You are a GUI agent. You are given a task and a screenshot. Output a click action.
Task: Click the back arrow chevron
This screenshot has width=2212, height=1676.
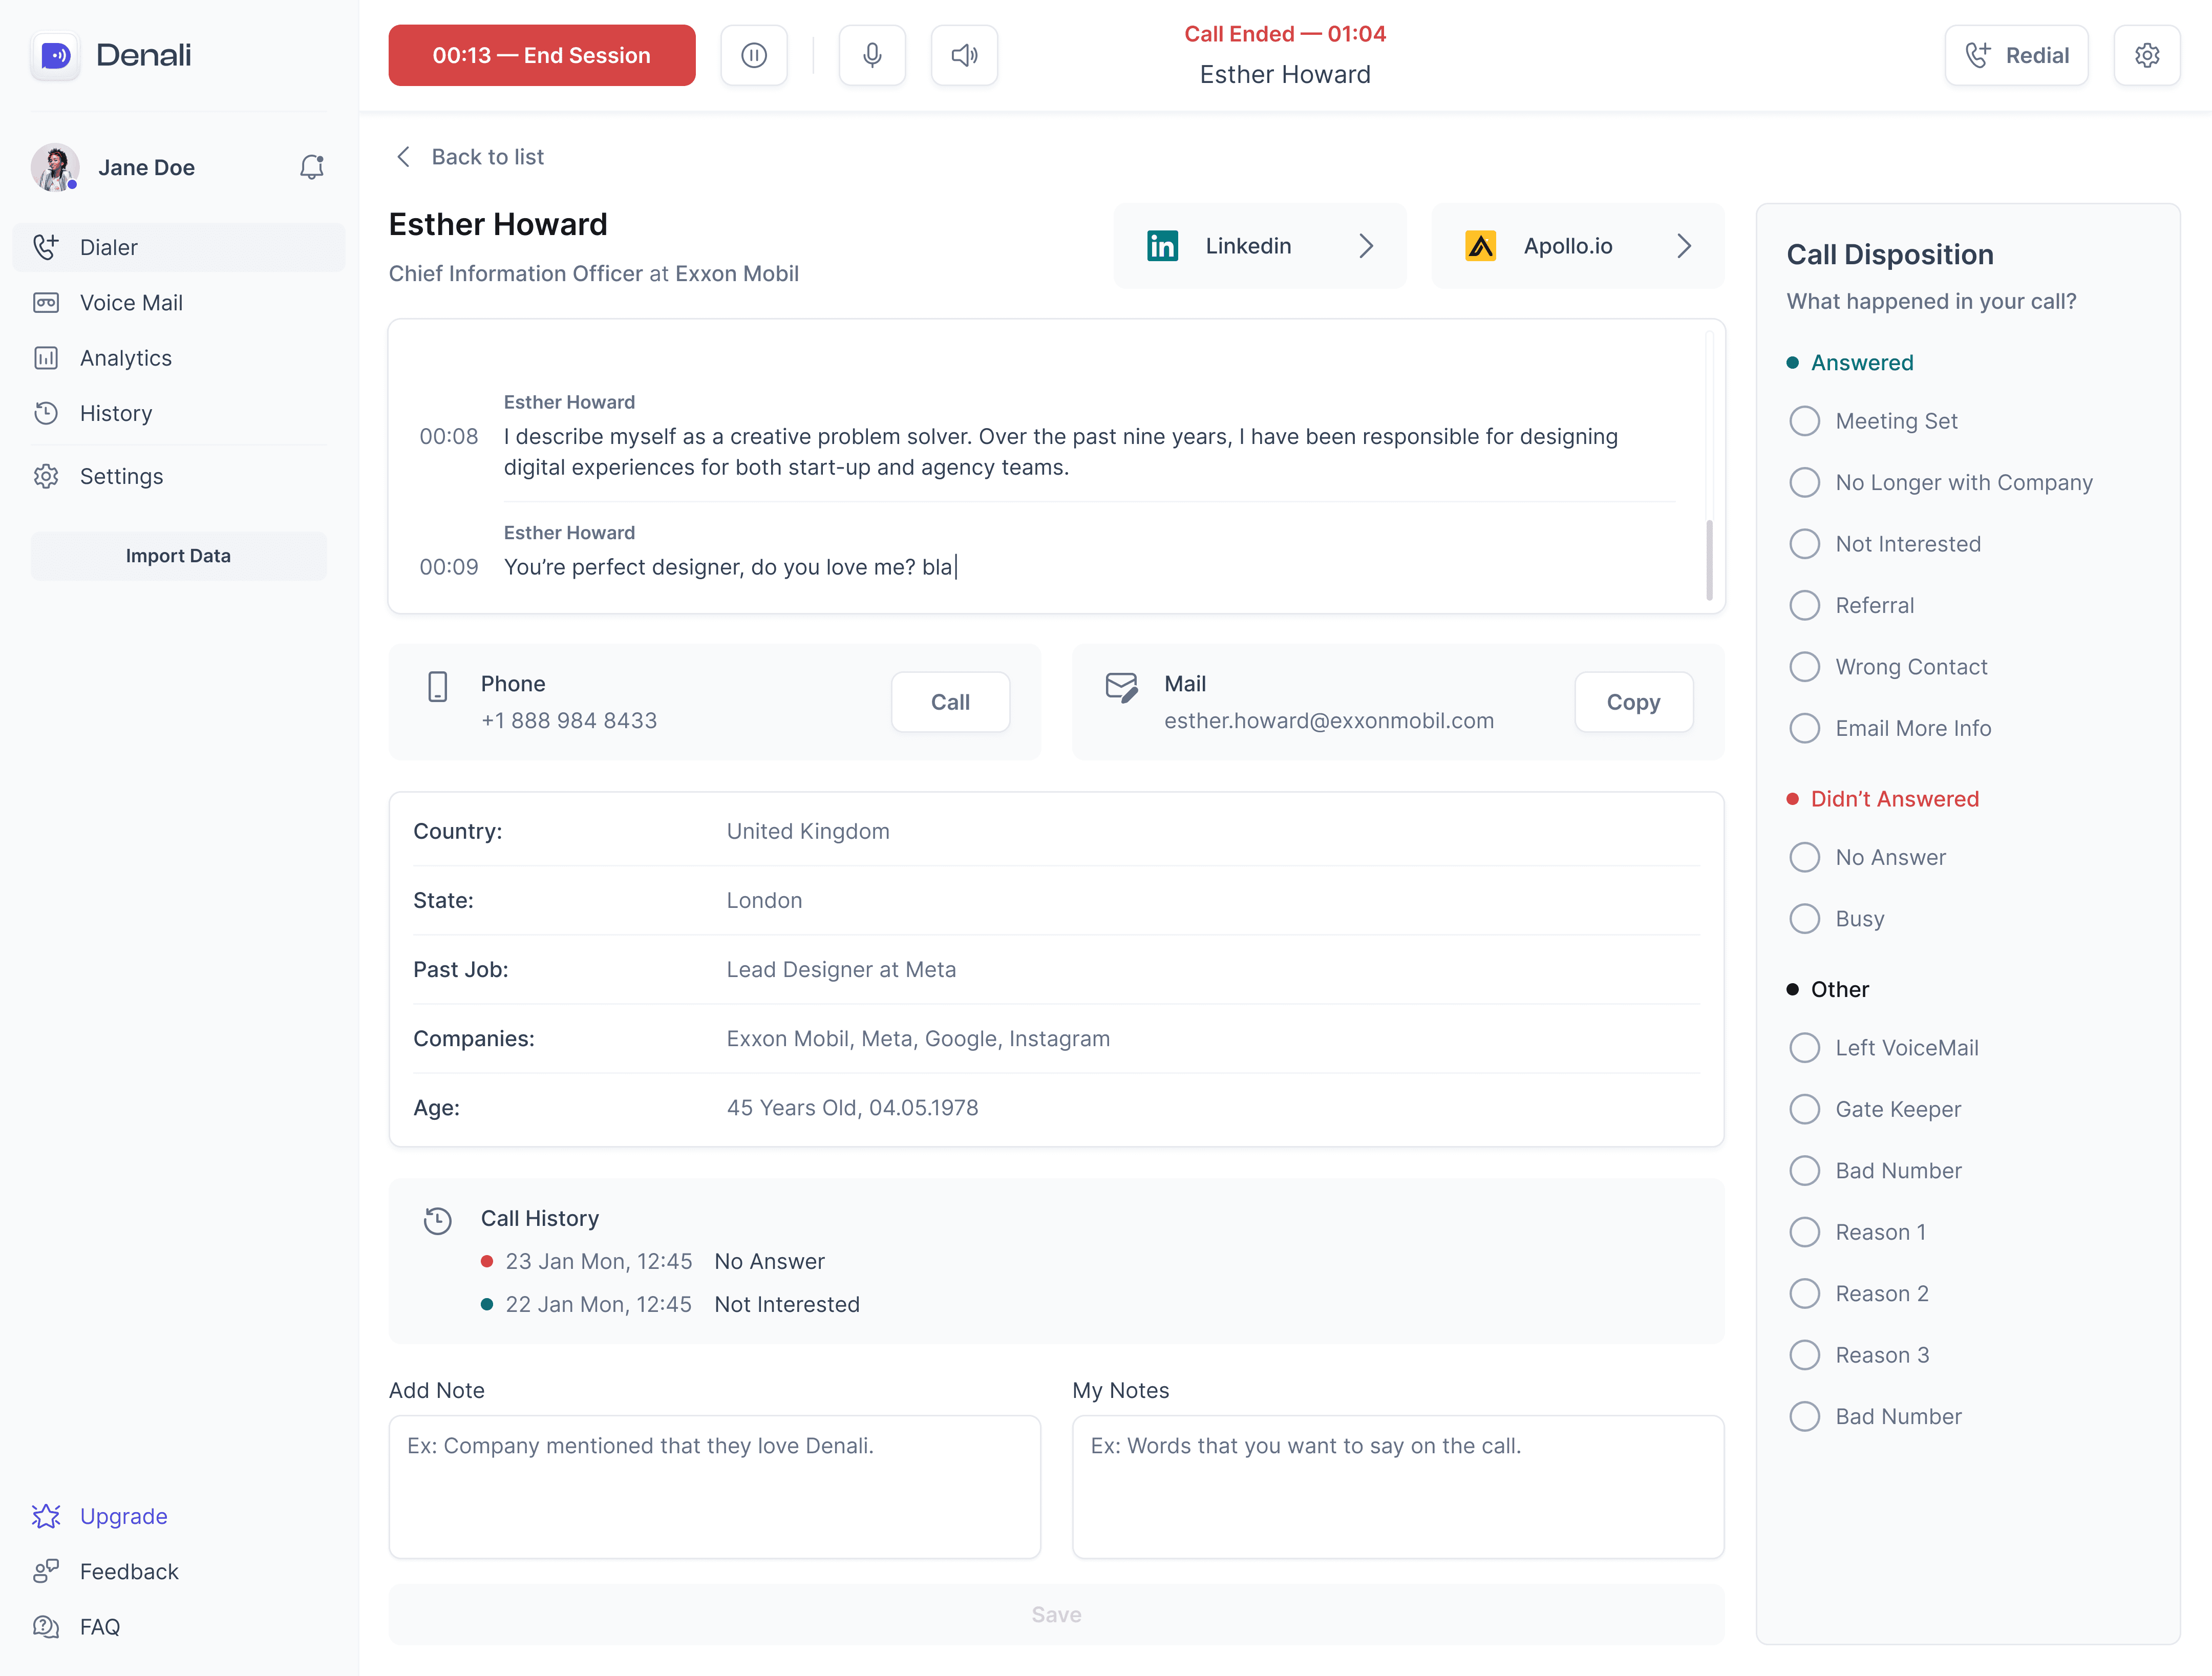pos(404,157)
